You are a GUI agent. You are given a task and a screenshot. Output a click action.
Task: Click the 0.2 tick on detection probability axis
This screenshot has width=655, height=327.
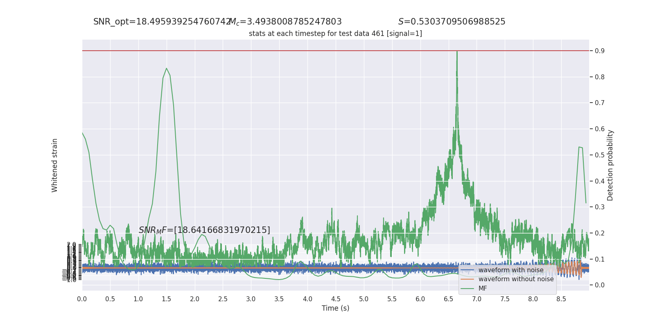(x=600, y=233)
